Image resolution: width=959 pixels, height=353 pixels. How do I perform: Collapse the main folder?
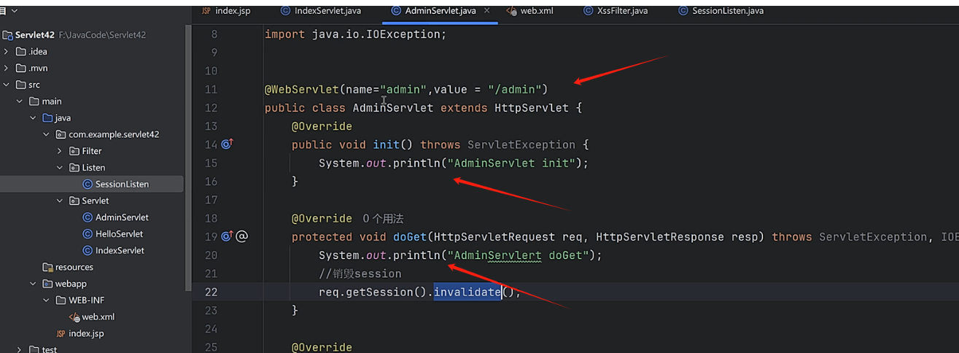20,101
